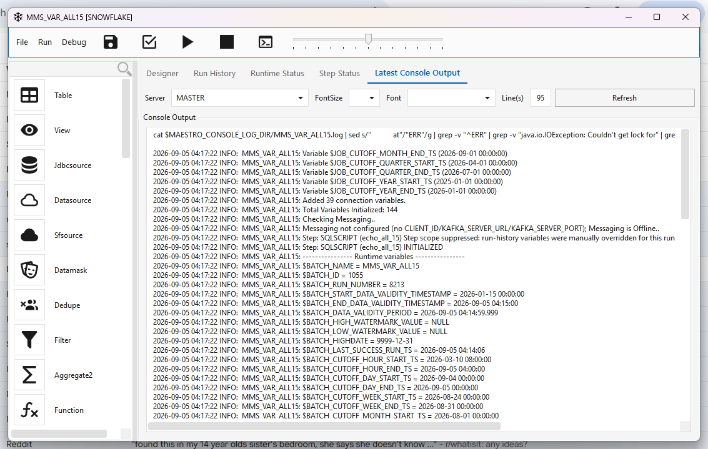
Task: Select the View eye component icon
Action: pos(29,130)
